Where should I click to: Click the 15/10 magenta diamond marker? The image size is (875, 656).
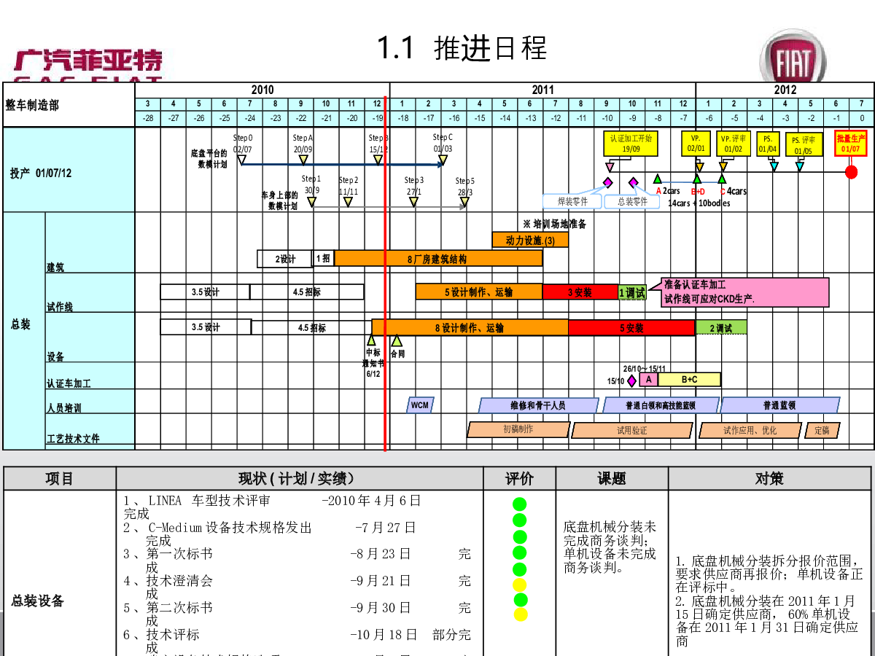click(631, 380)
